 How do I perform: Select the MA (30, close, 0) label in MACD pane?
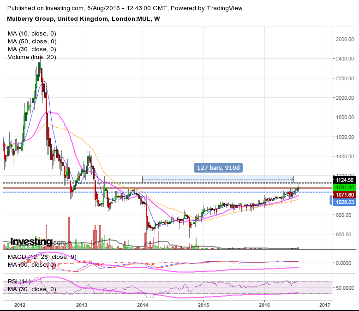click(x=32, y=265)
